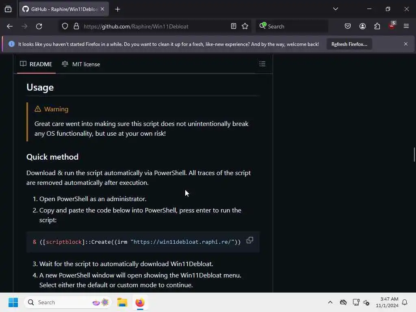Open README outline list icon

click(262, 64)
